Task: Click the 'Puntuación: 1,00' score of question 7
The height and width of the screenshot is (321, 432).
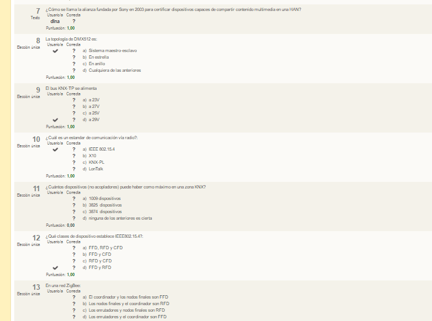Action: (x=60, y=28)
